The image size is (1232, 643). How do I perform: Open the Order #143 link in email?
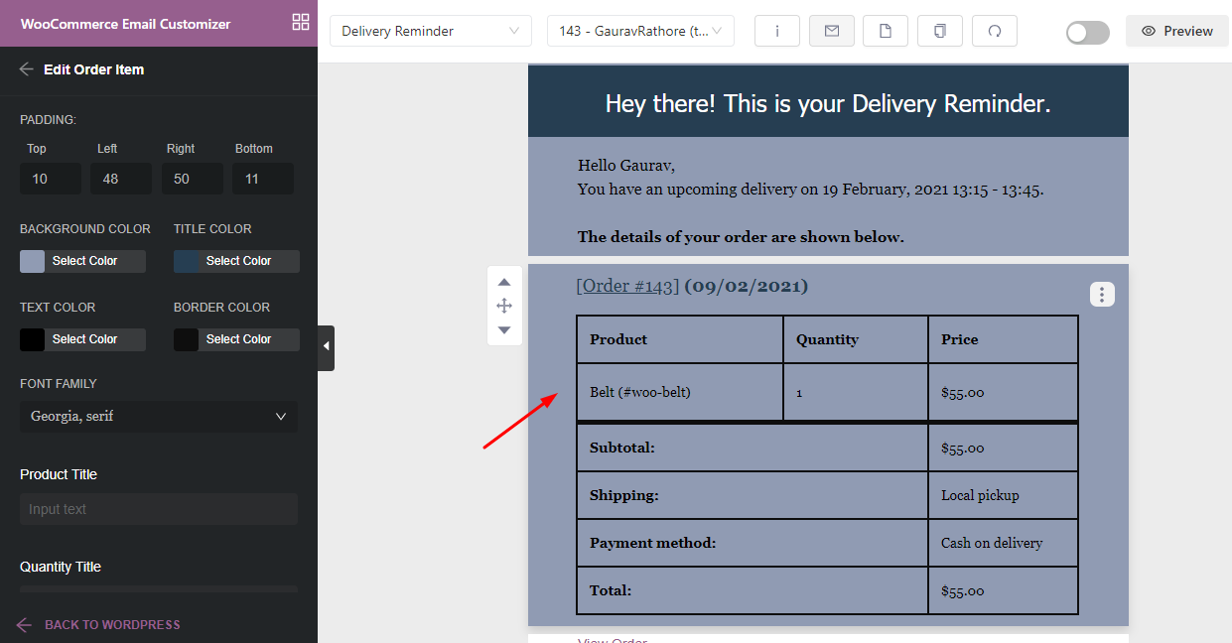click(627, 286)
